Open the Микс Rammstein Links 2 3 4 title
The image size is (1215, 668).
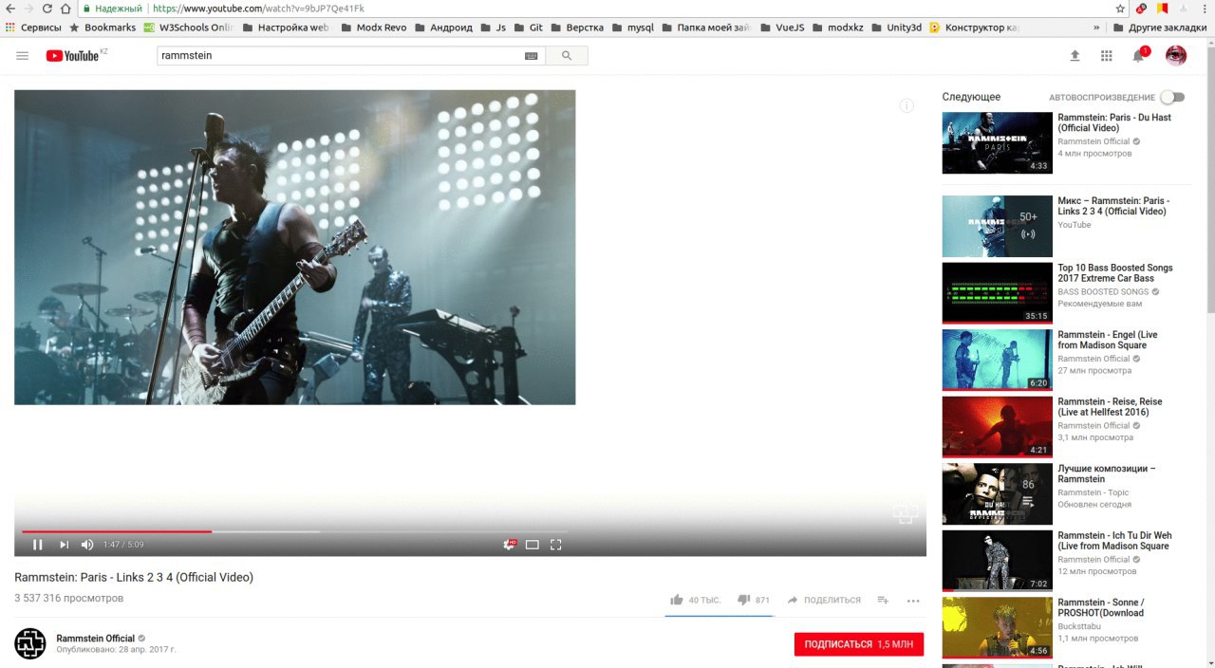coord(1113,206)
